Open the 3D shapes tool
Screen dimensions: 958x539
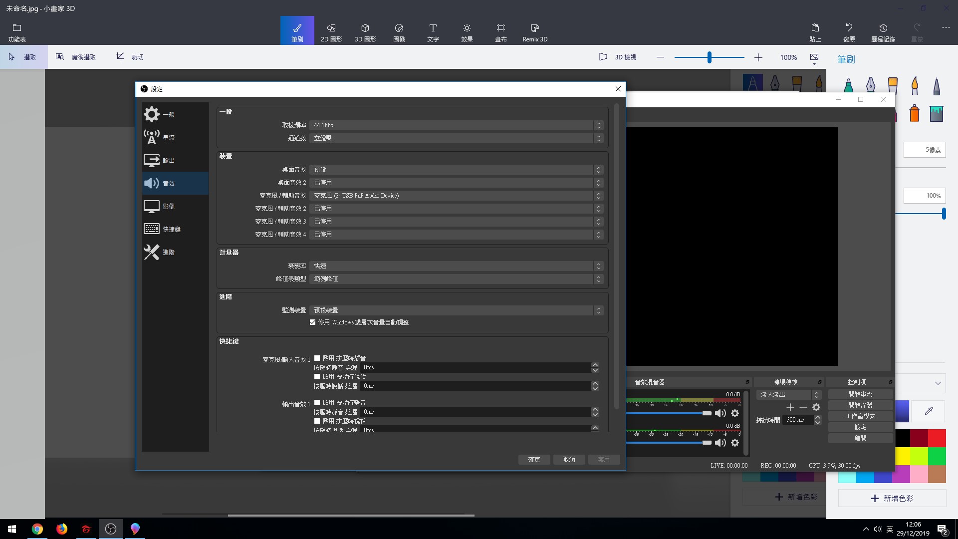click(x=365, y=30)
